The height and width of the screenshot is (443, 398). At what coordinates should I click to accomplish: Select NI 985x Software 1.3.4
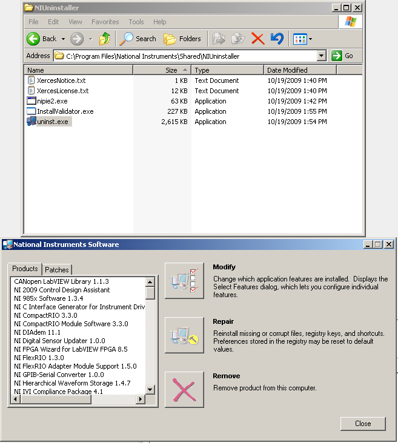pos(48,298)
